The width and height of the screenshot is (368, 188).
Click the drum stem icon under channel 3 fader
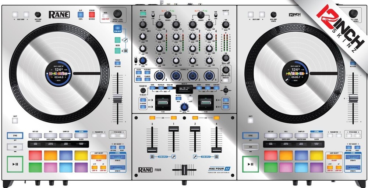pyautogui.click(x=152, y=156)
